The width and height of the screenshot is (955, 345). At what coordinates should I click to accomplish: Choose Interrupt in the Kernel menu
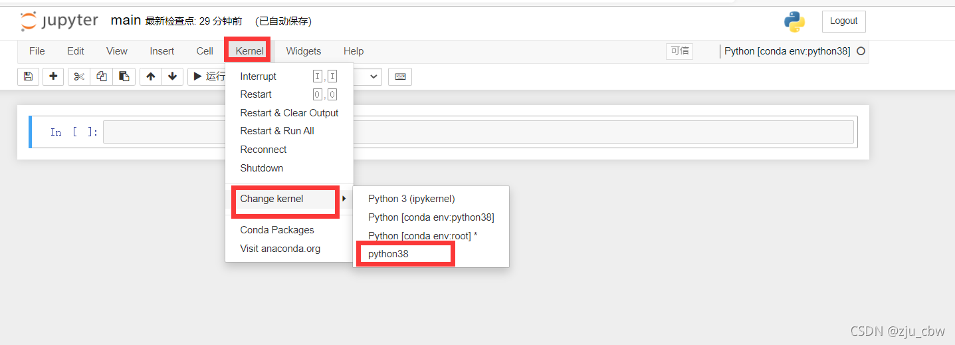290,76
